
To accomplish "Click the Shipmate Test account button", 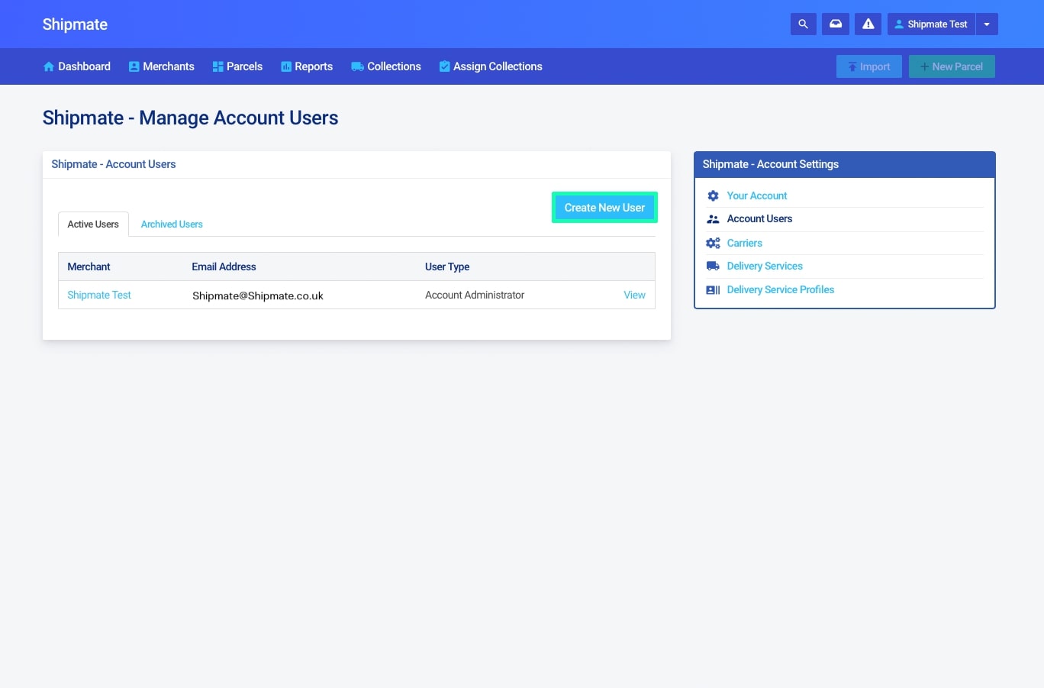I will pyautogui.click(x=931, y=24).
